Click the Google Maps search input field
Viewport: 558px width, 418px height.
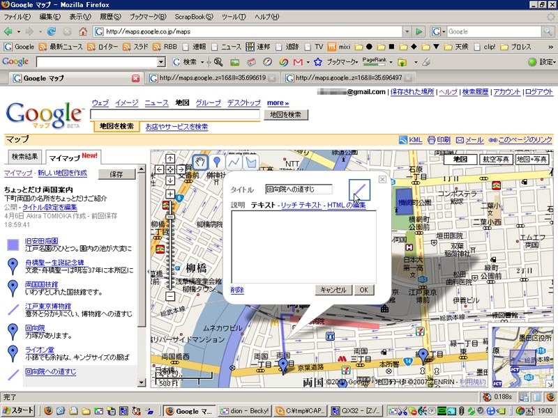tap(175, 114)
